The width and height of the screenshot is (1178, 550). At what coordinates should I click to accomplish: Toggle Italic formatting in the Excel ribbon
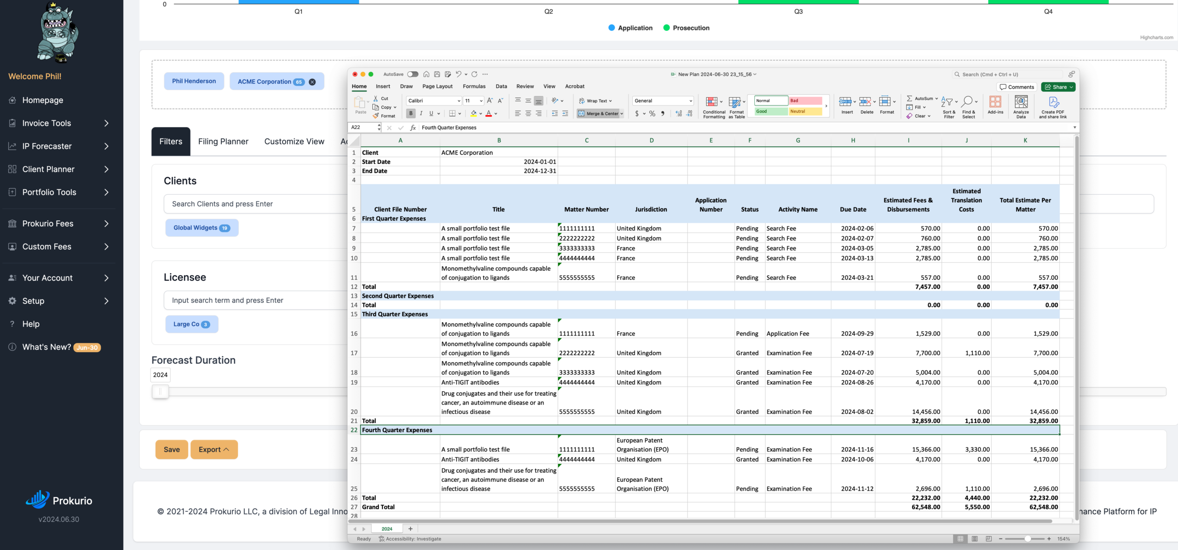421,113
